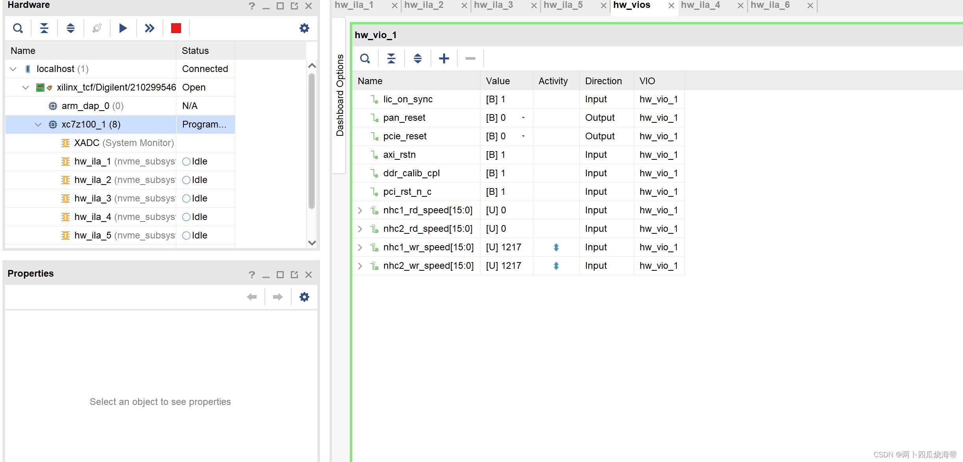Go forward with Properties right arrow
The image size is (963, 462).
point(278,297)
